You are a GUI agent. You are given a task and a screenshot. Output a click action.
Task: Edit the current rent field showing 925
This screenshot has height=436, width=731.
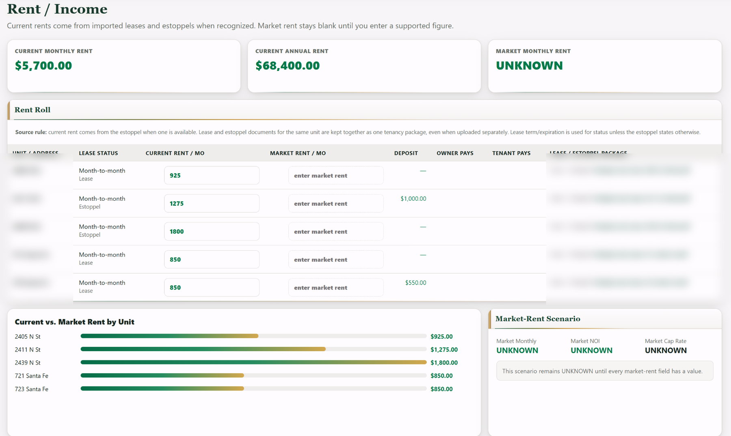tap(212, 175)
